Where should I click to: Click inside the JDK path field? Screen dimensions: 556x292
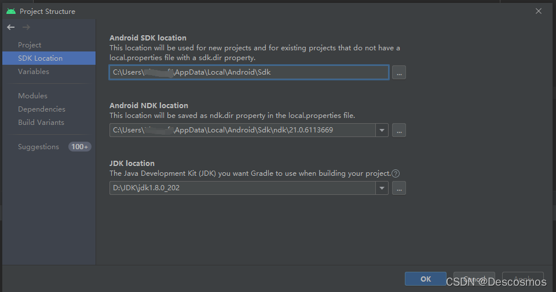pyautogui.click(x=243, y=188)
